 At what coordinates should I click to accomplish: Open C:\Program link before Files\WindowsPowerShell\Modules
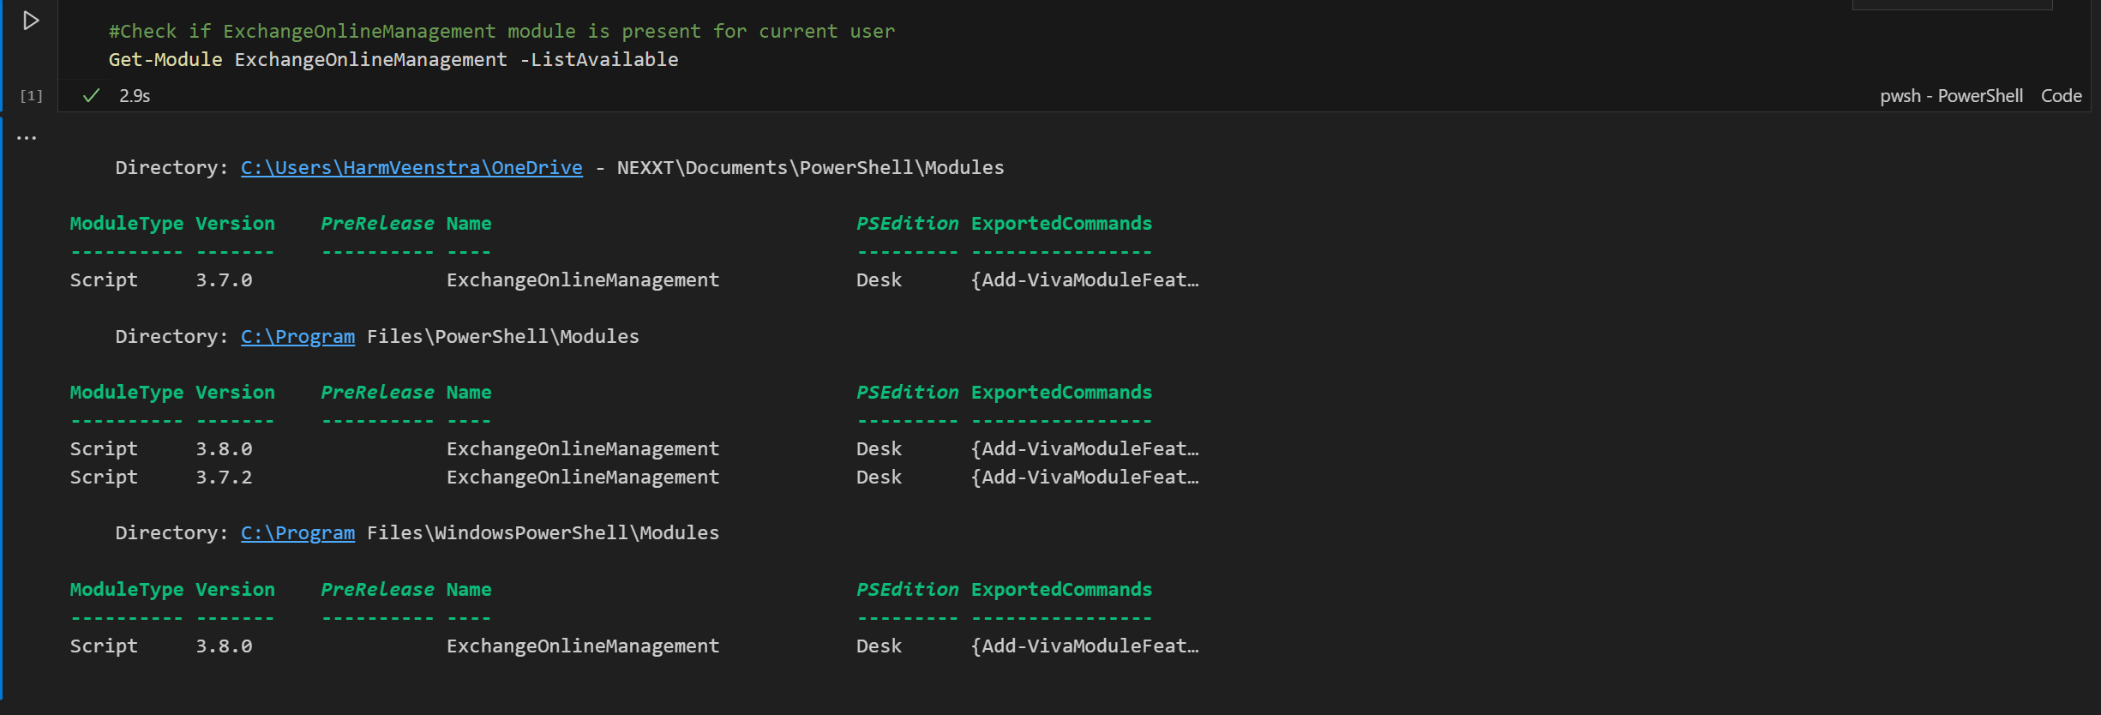tap(297, 533)
